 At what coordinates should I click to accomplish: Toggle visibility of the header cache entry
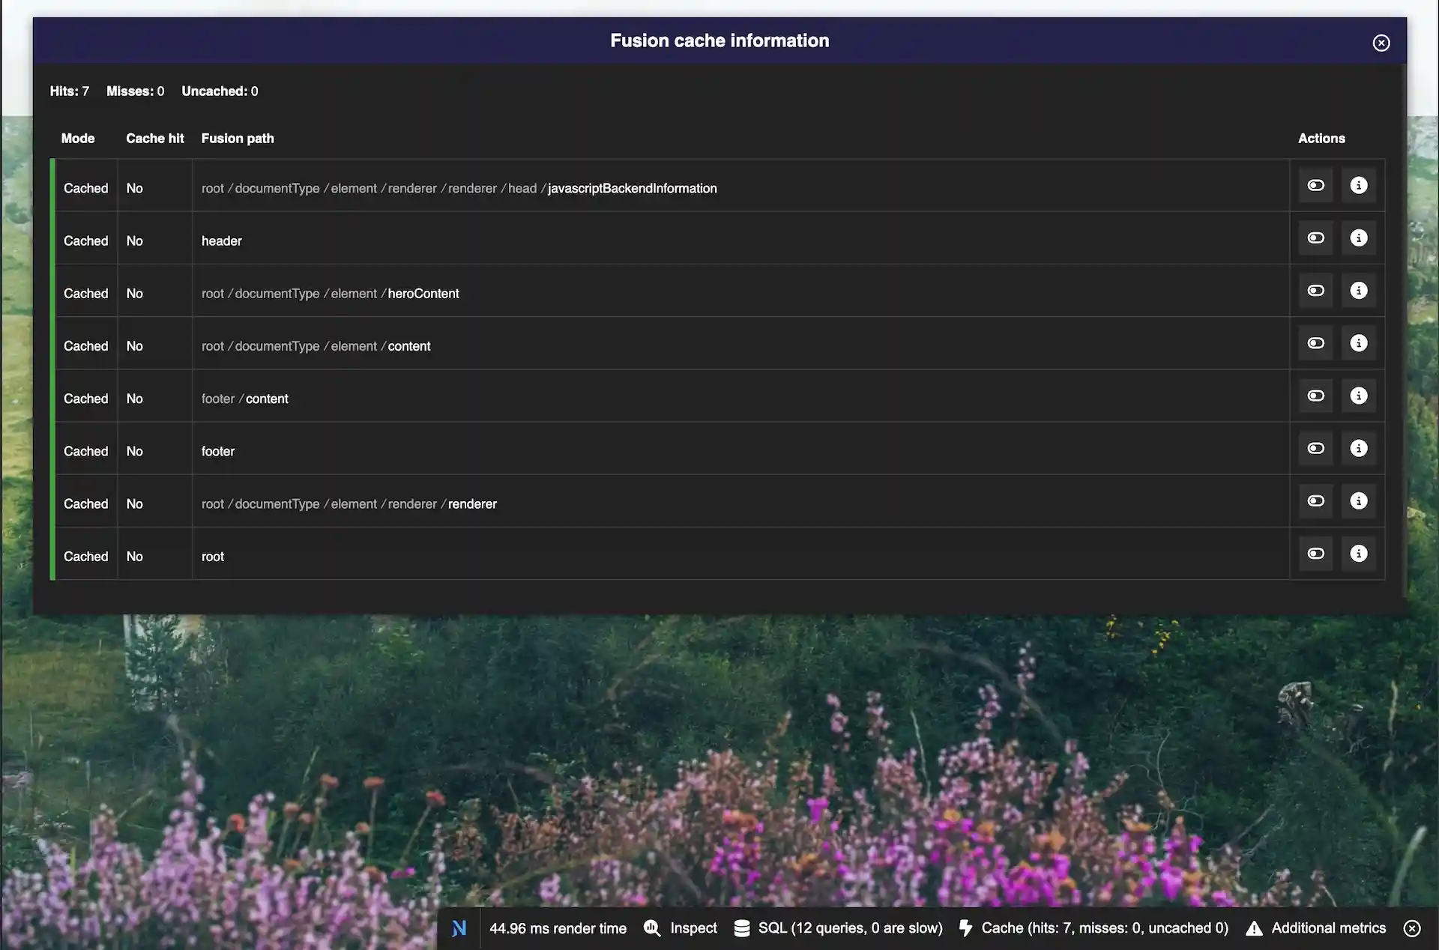point(1316,237)
